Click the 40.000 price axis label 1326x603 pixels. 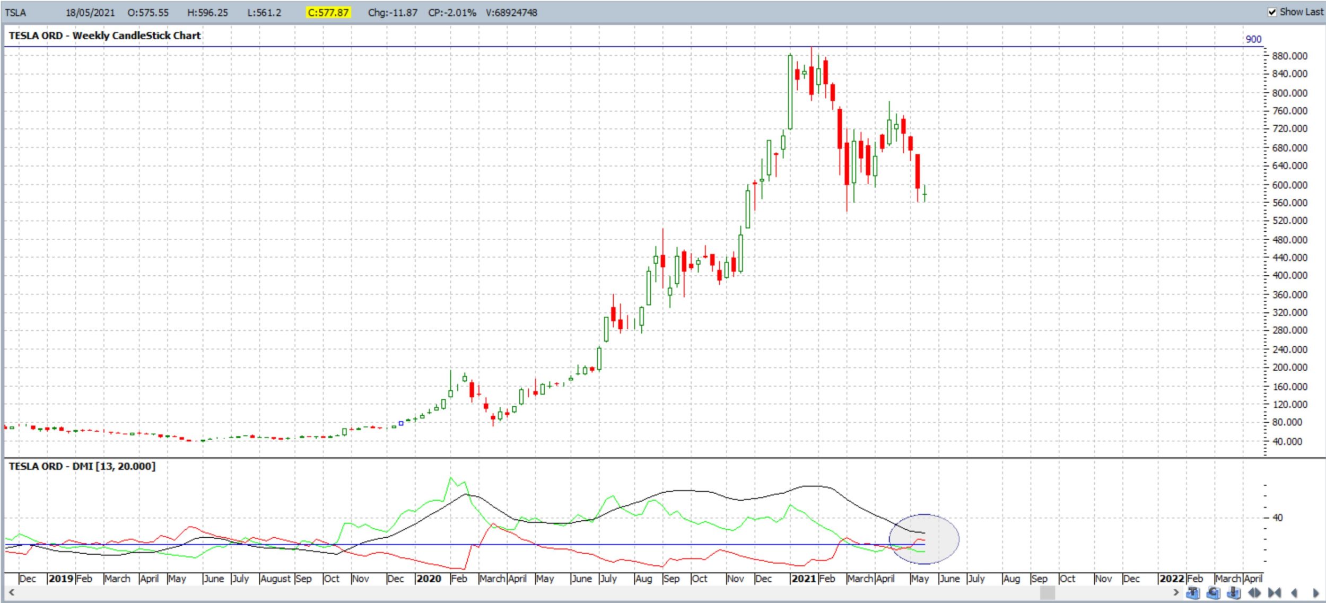1287,441
